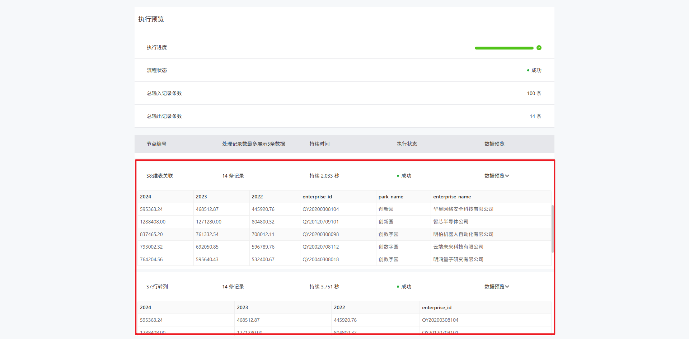The width and height of the screenshot is (689, 339).
Task: Select the enterprise_name column header
Action: 452,197
